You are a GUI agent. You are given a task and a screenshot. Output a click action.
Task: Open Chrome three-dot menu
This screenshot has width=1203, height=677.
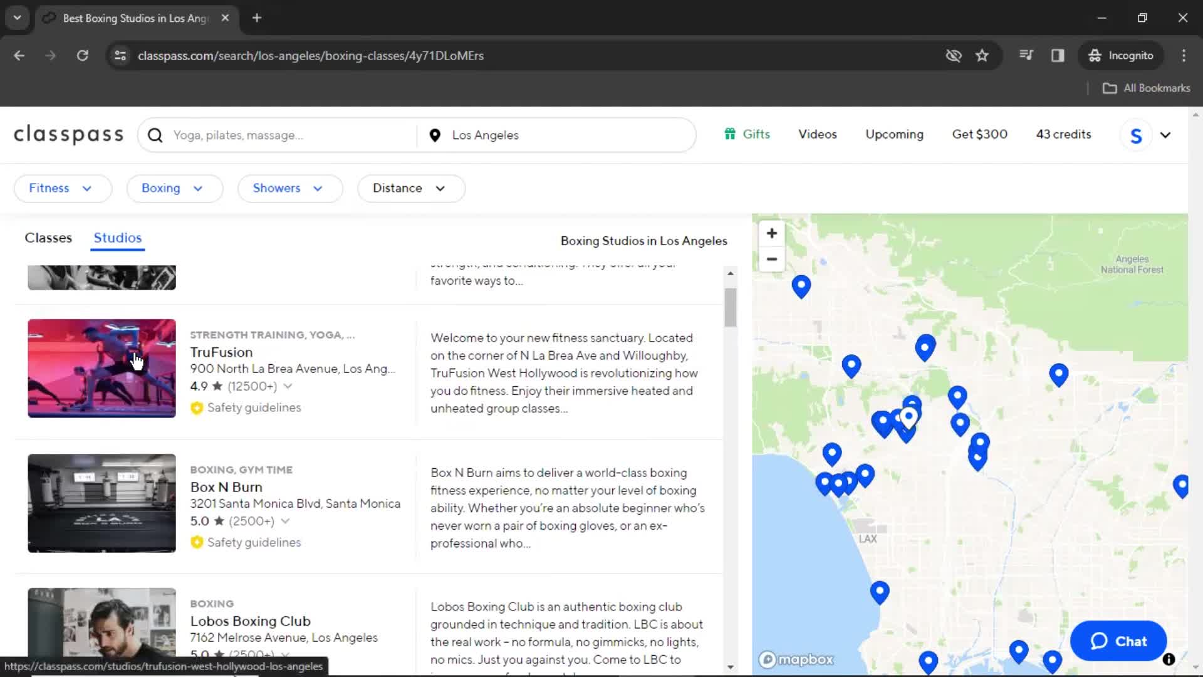click(x=1184, y=56)
